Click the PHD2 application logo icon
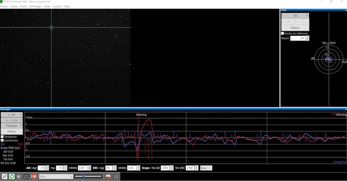Image resolution: width=347 pixels, height=181 pixels. point(1,2)
